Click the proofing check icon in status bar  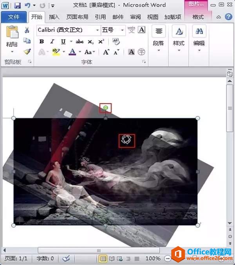pos(66,258)
